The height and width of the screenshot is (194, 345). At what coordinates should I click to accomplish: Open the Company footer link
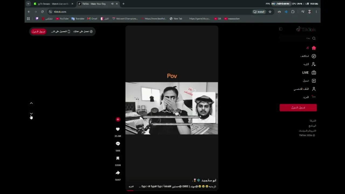tap(313, 121)
